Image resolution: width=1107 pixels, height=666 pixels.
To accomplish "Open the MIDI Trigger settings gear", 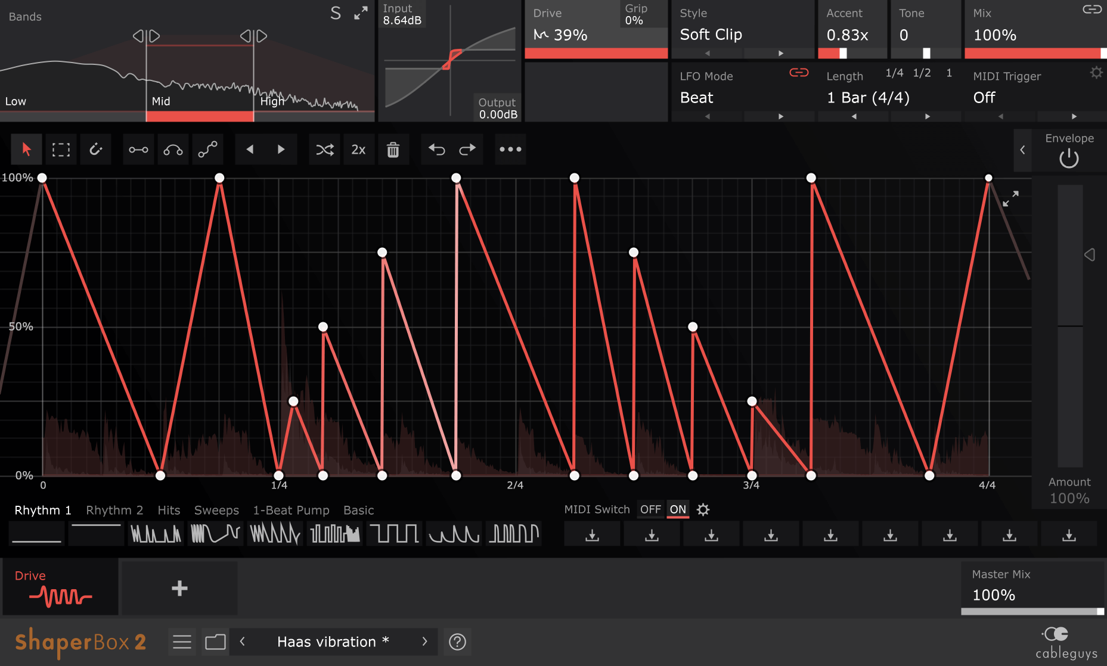I will pos(1096,72).
